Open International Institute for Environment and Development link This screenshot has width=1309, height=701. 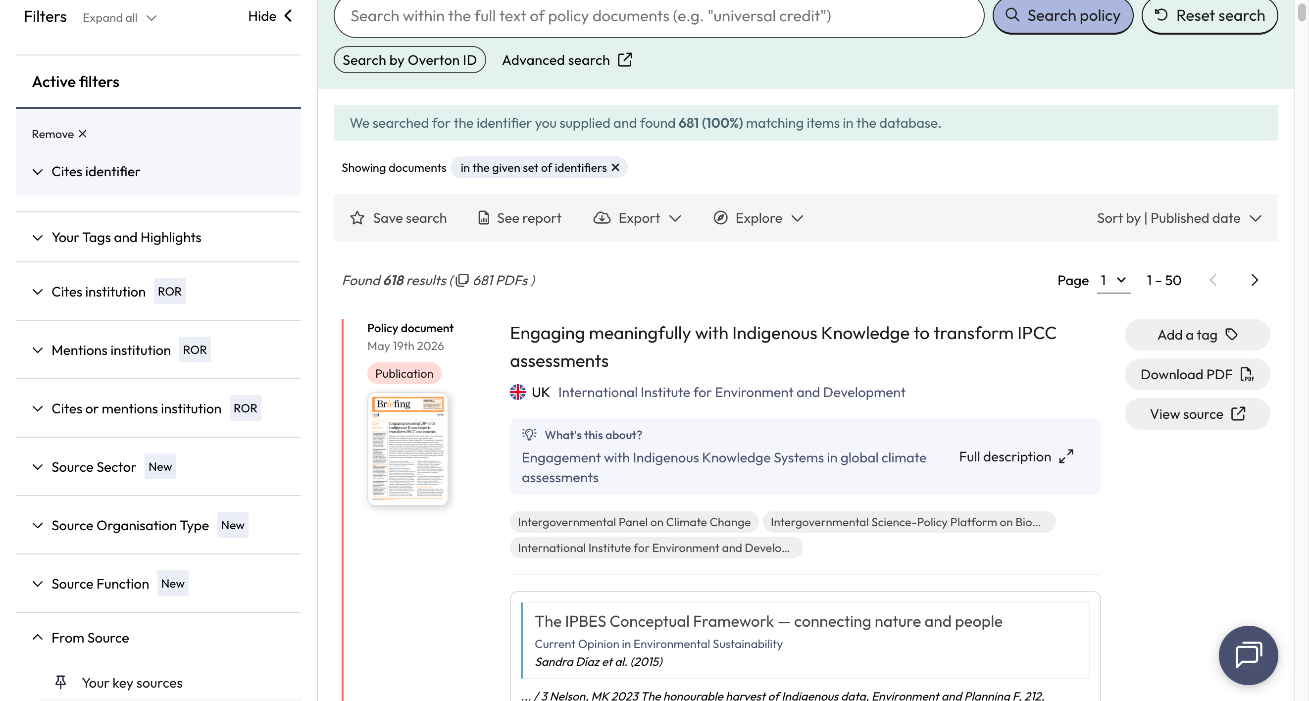pyautogui.click(x=731, y=392)
